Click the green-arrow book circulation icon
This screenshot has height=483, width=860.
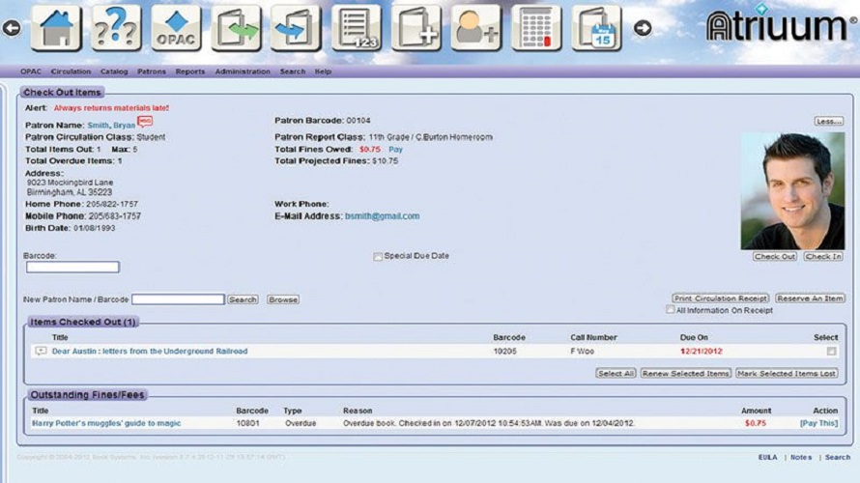pyautogui.click(x=237, y=28)
